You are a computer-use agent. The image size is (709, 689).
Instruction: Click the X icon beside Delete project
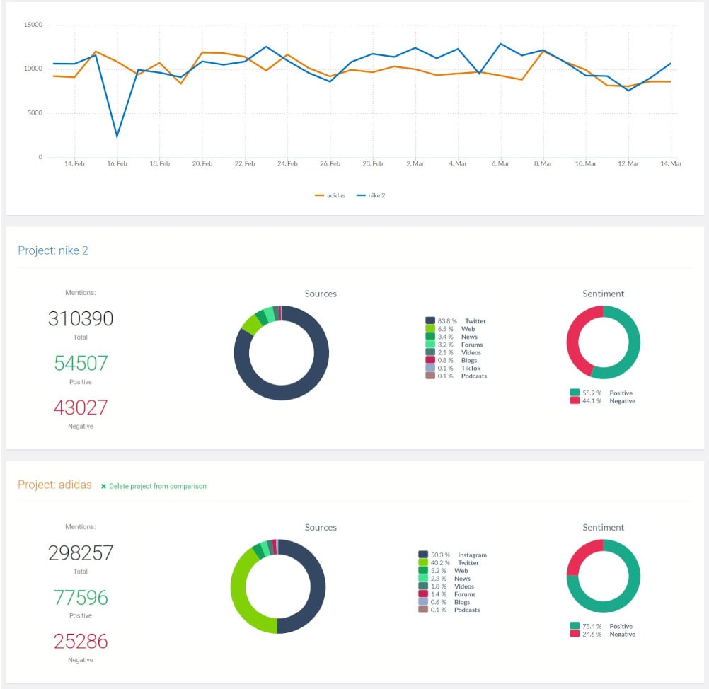pos(103,487)
